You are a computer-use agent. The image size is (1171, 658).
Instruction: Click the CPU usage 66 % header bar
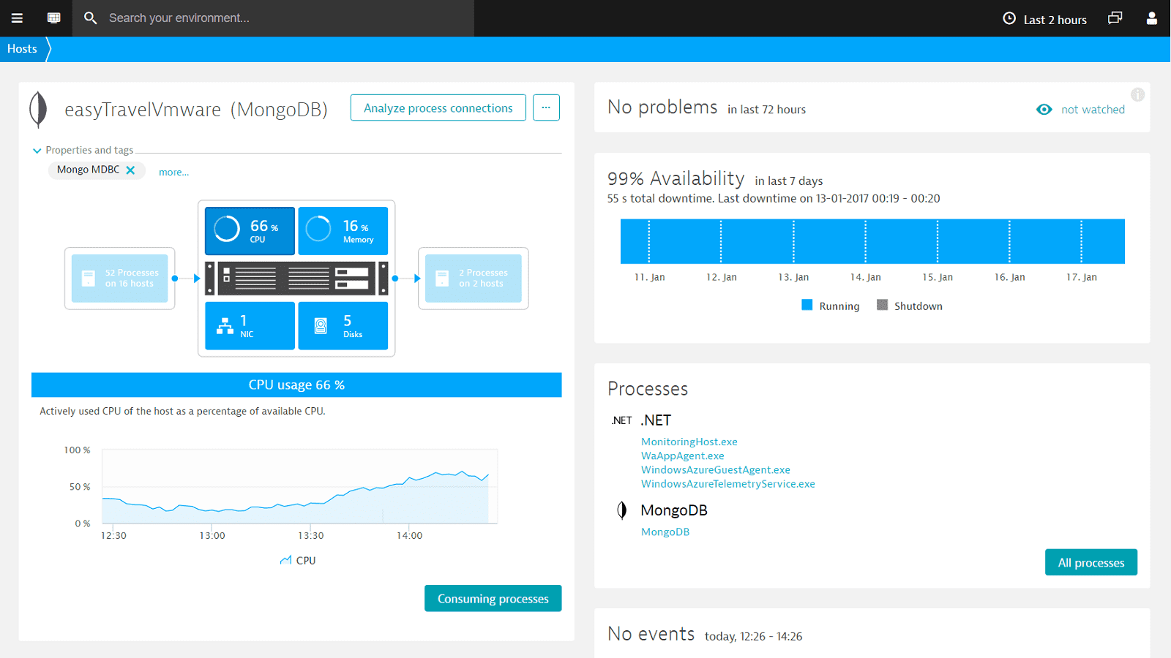tap(296, 385)
